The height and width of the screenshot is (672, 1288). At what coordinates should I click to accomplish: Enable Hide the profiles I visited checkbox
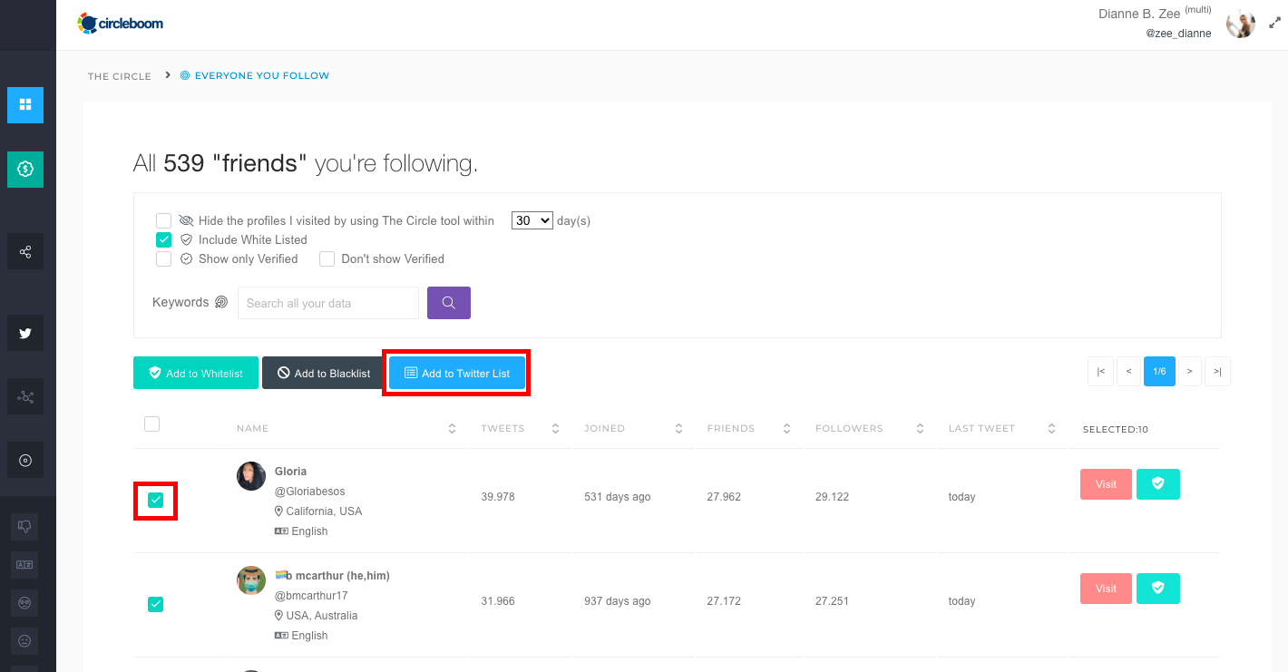pyautogui.click(x=163, y=220)
